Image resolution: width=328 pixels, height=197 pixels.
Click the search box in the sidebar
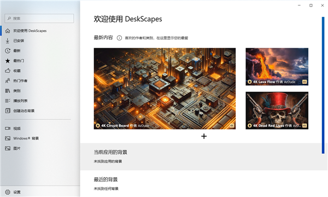click(x=39, y=19)
